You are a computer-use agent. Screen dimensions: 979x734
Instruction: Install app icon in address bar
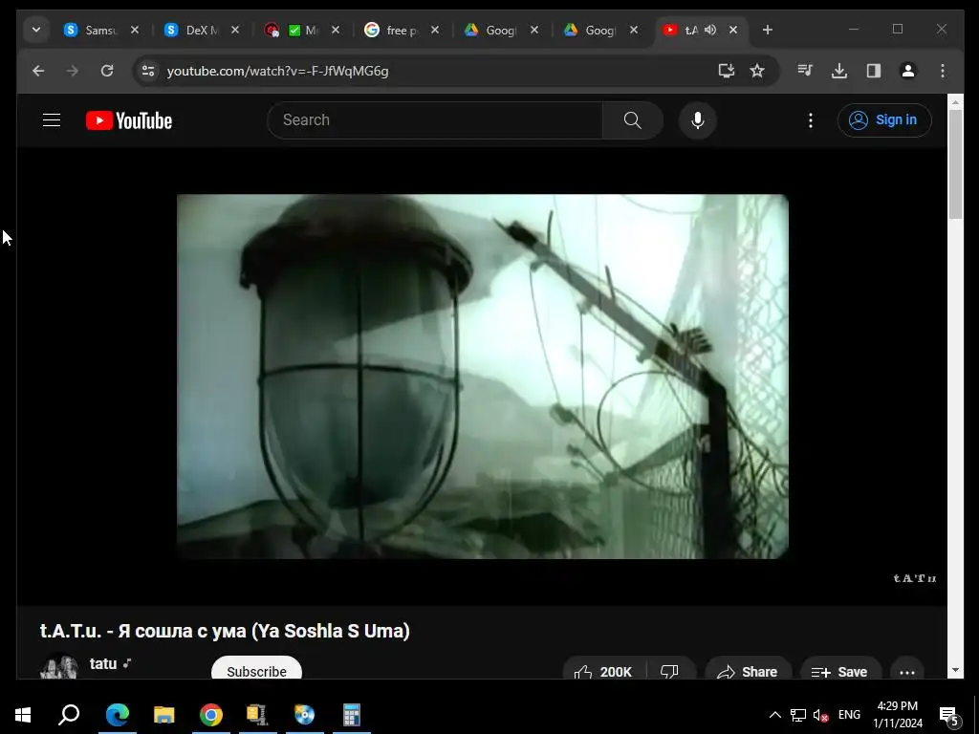pyautogui.click(x=727, y=71)
